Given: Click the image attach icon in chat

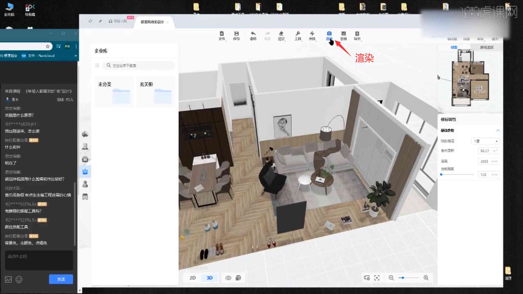Looking at the screenshot, I should tap(8, 279).
